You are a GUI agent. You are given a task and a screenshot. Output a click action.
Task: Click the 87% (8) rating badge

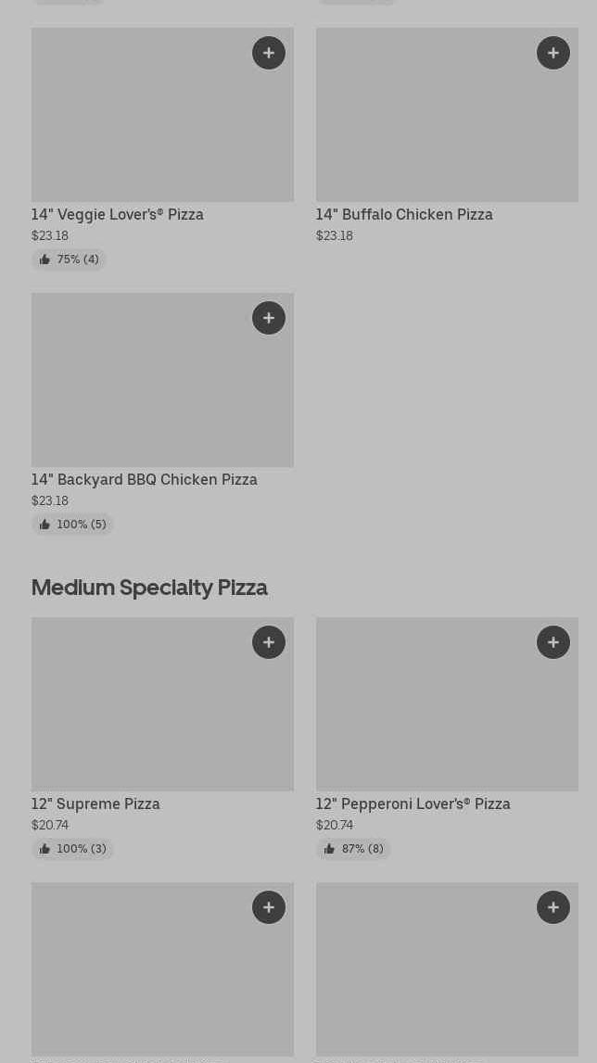point(353,849)
